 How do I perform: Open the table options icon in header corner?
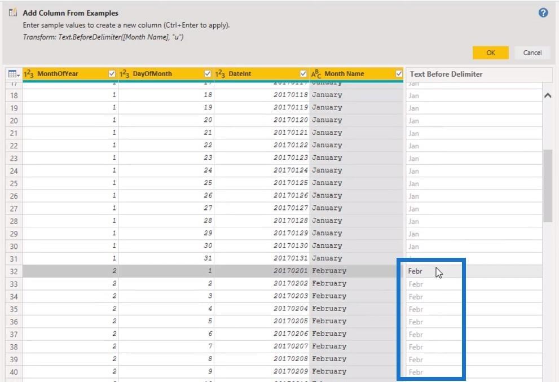pyautogui.click(x=14, y=74)
